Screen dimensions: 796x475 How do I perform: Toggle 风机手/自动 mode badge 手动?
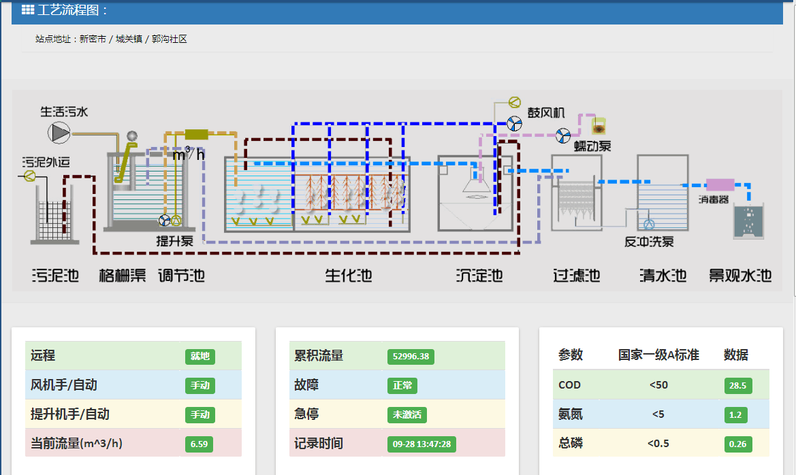pyautogui.click(x=200, y=385)
